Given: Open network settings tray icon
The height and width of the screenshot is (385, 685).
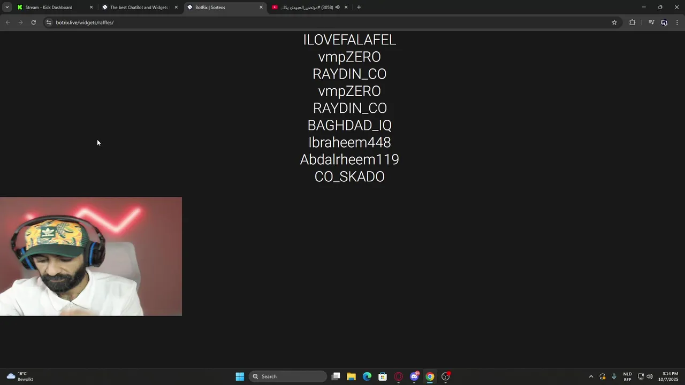Looking at the screenshot, I should coord(641,376).
